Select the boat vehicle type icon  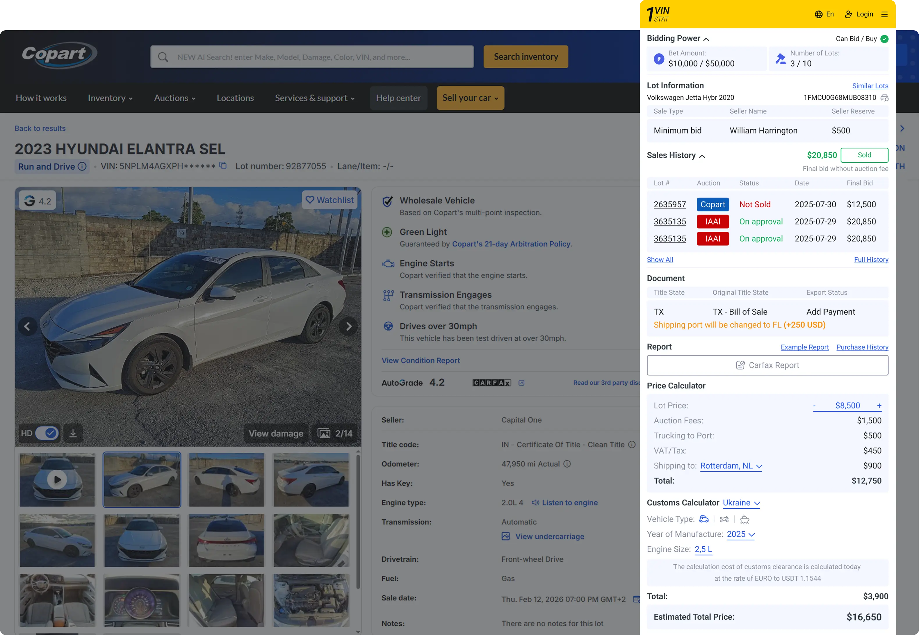744,519
